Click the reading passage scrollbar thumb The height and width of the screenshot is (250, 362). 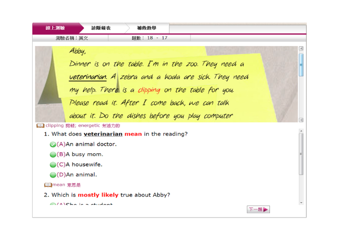301,65
